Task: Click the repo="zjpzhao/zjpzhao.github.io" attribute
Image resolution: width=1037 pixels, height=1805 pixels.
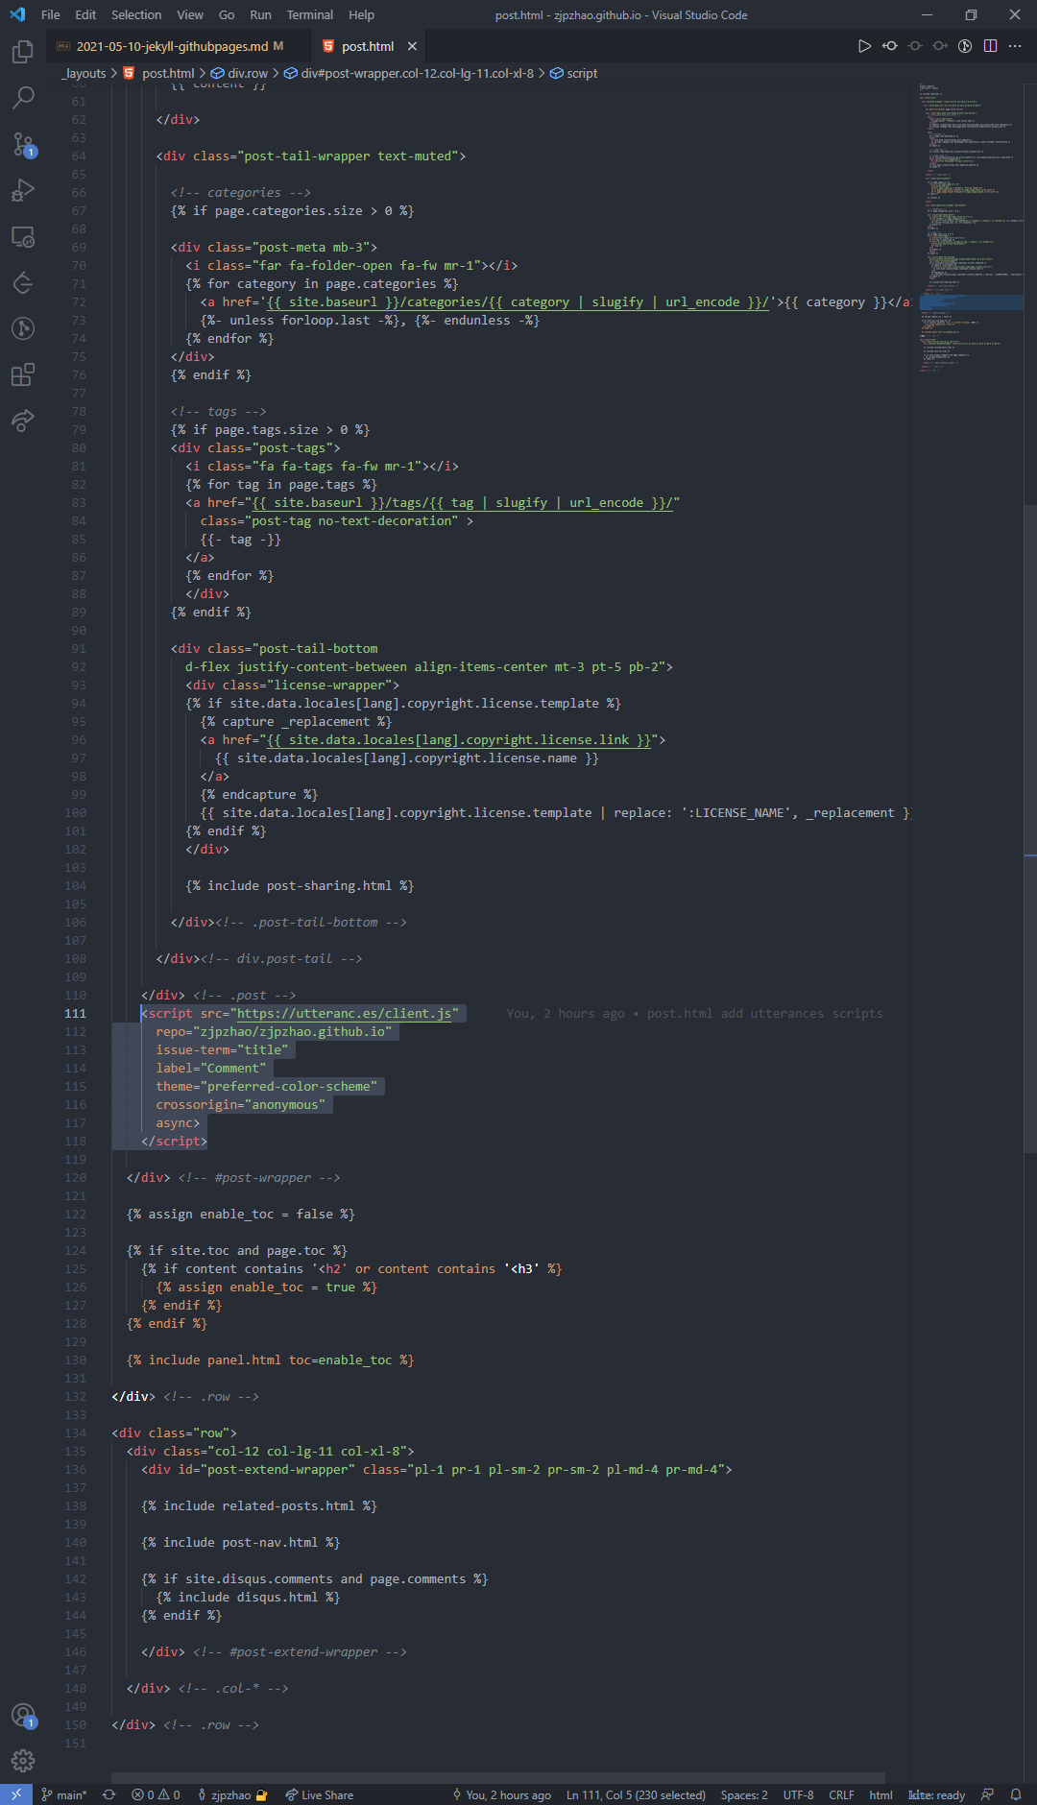Action: coord(274,1031)
